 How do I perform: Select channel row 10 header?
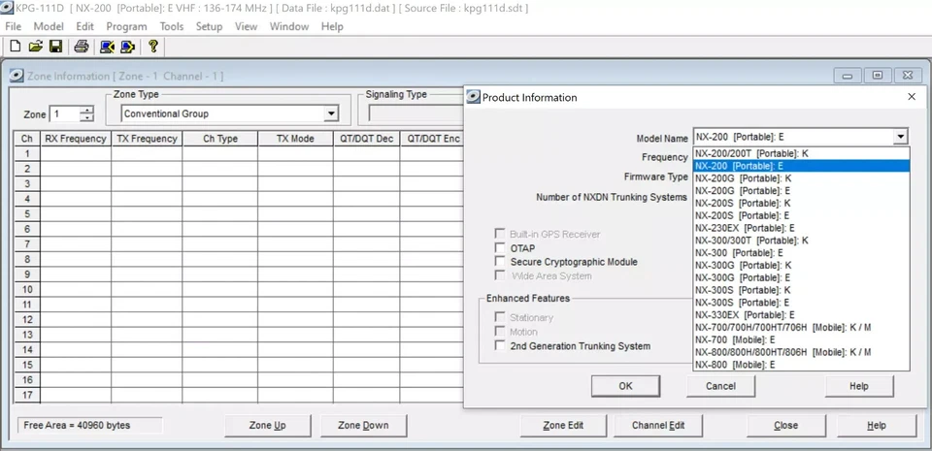27,290
